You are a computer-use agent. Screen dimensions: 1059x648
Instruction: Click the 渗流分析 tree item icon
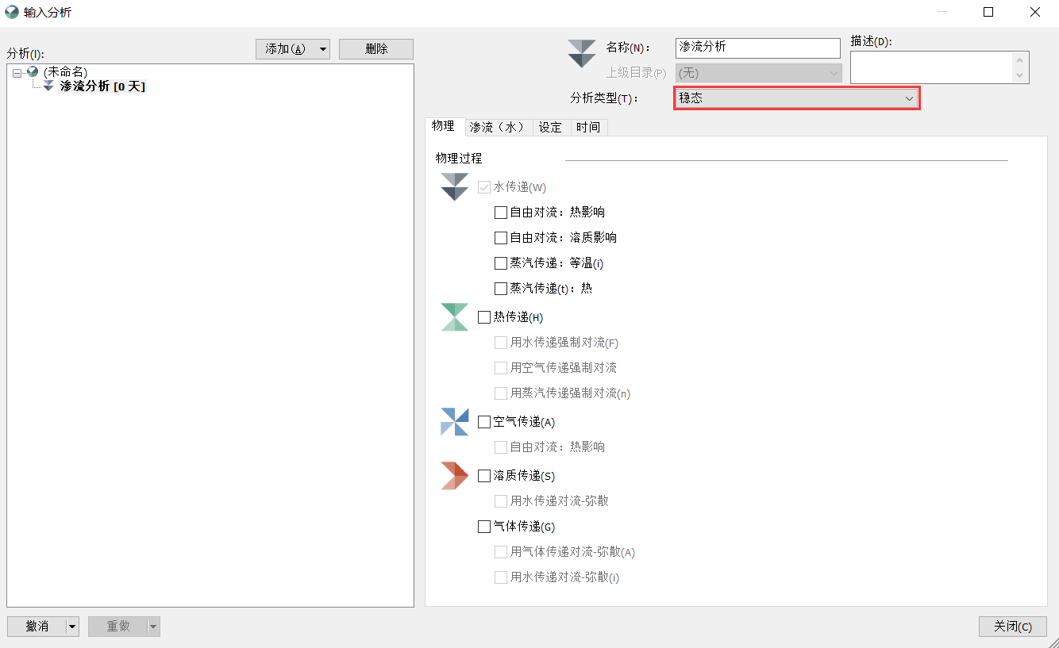(48, 86)
